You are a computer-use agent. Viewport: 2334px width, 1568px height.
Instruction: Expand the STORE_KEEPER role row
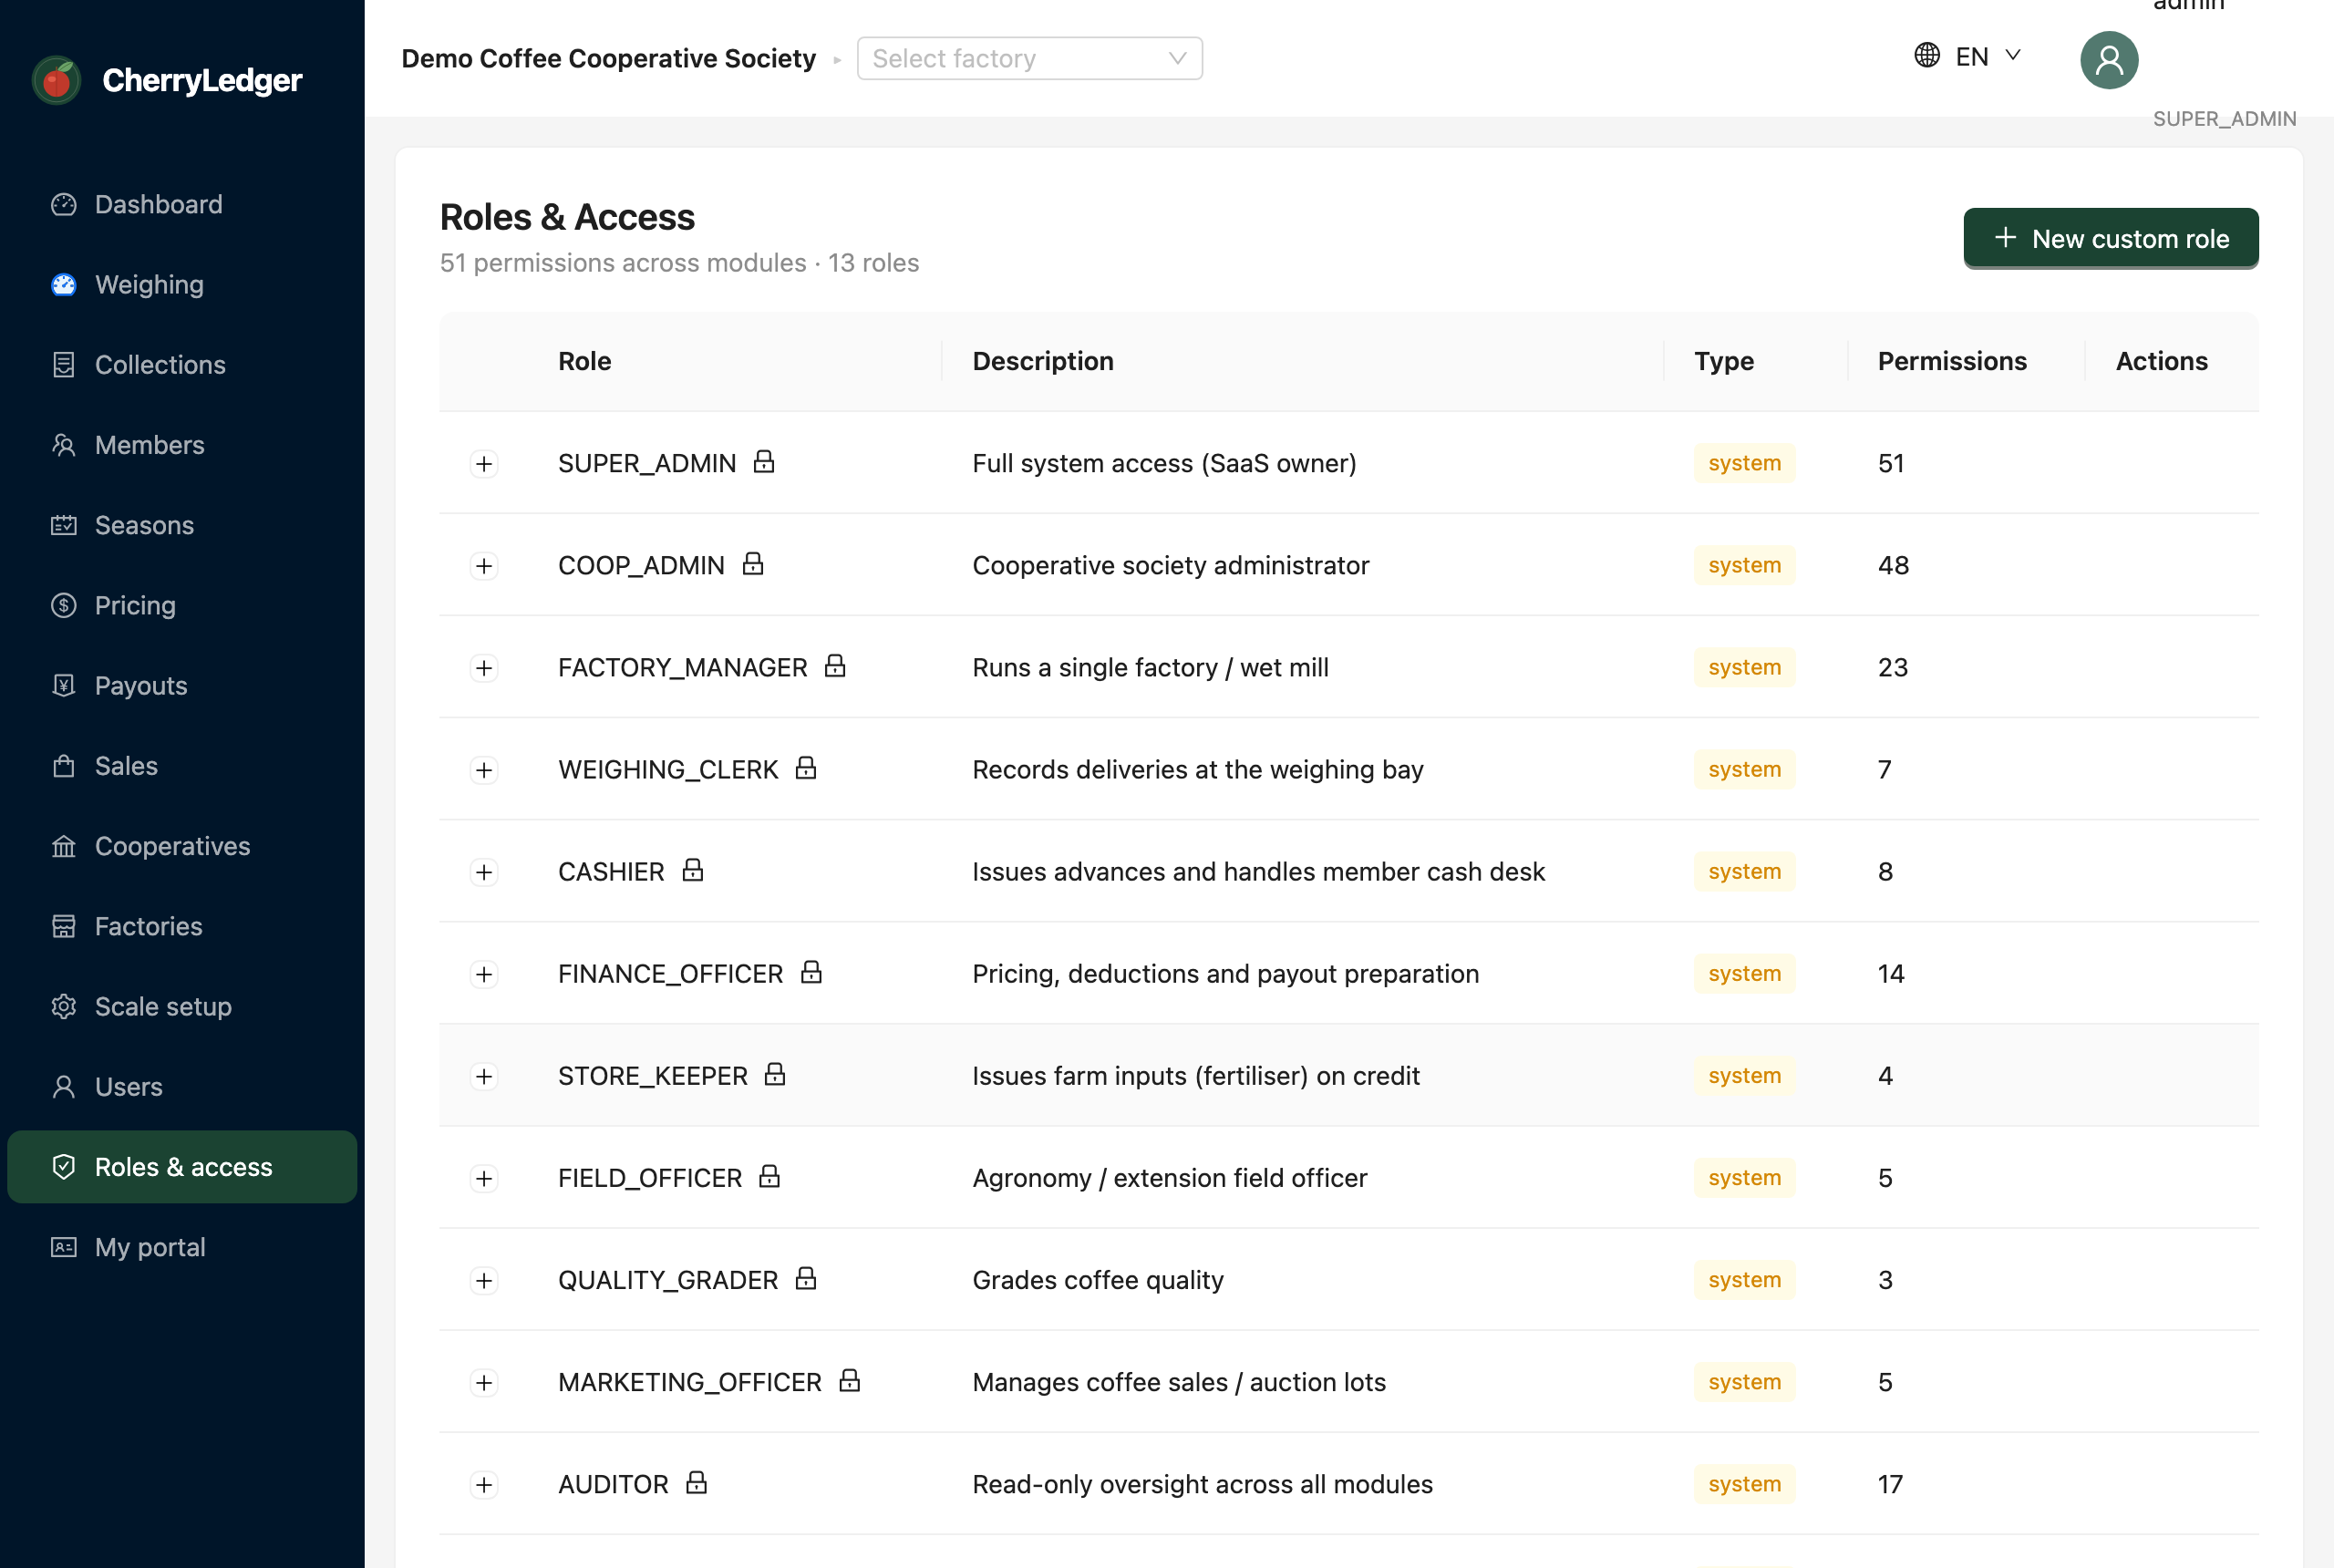click(484, 1076)
